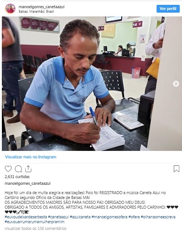Open hashtag #euvoudeixardeserbesta

[x=26, y=217]
